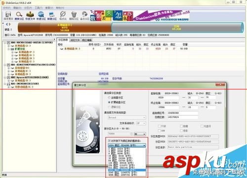Select the 逻辑分区 logical partition radio

(x=109, y=107)
